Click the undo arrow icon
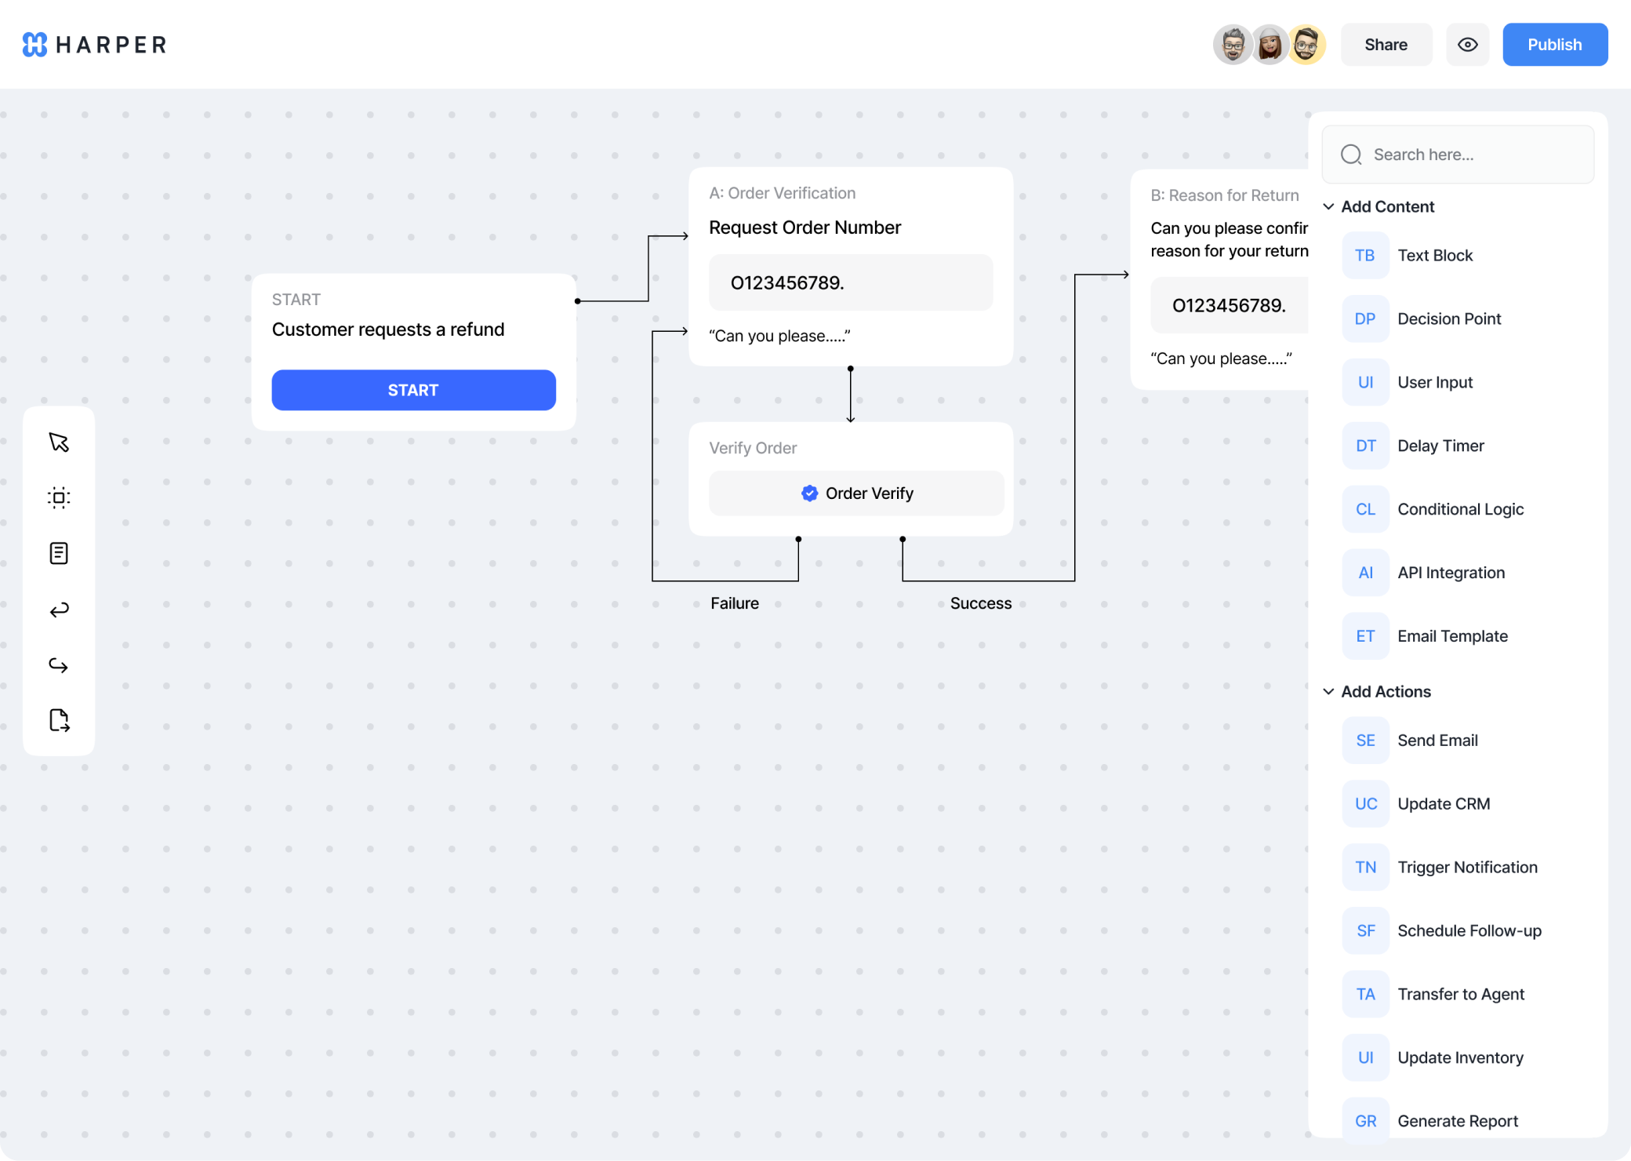Viewport: 1631px width, 1161px height. pyautogui.click(x=59, y=610)
